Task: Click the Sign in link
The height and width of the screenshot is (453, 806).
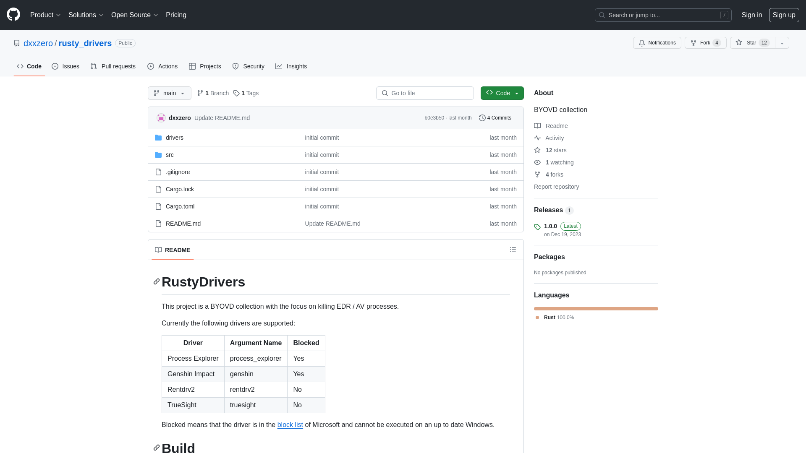Action: (752, 15)
